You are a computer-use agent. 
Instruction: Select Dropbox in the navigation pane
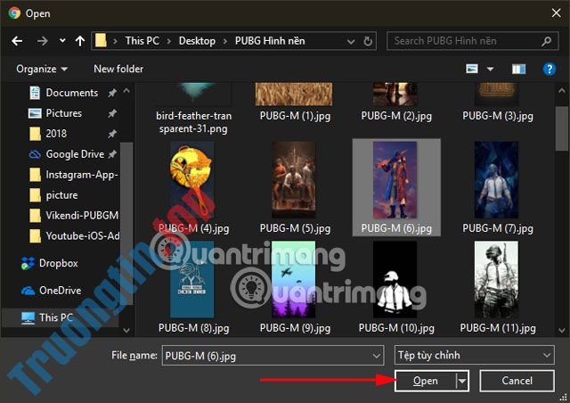pos(58,263)
